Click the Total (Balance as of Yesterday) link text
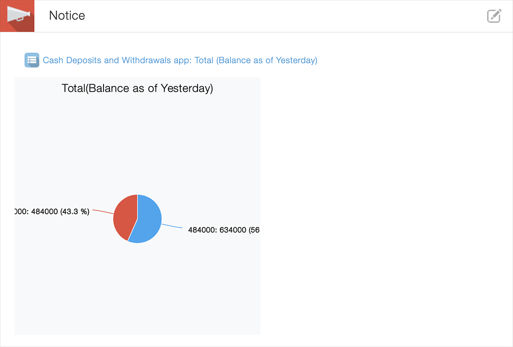The width and height of the screenshot is (513, 347). point(256,60)
